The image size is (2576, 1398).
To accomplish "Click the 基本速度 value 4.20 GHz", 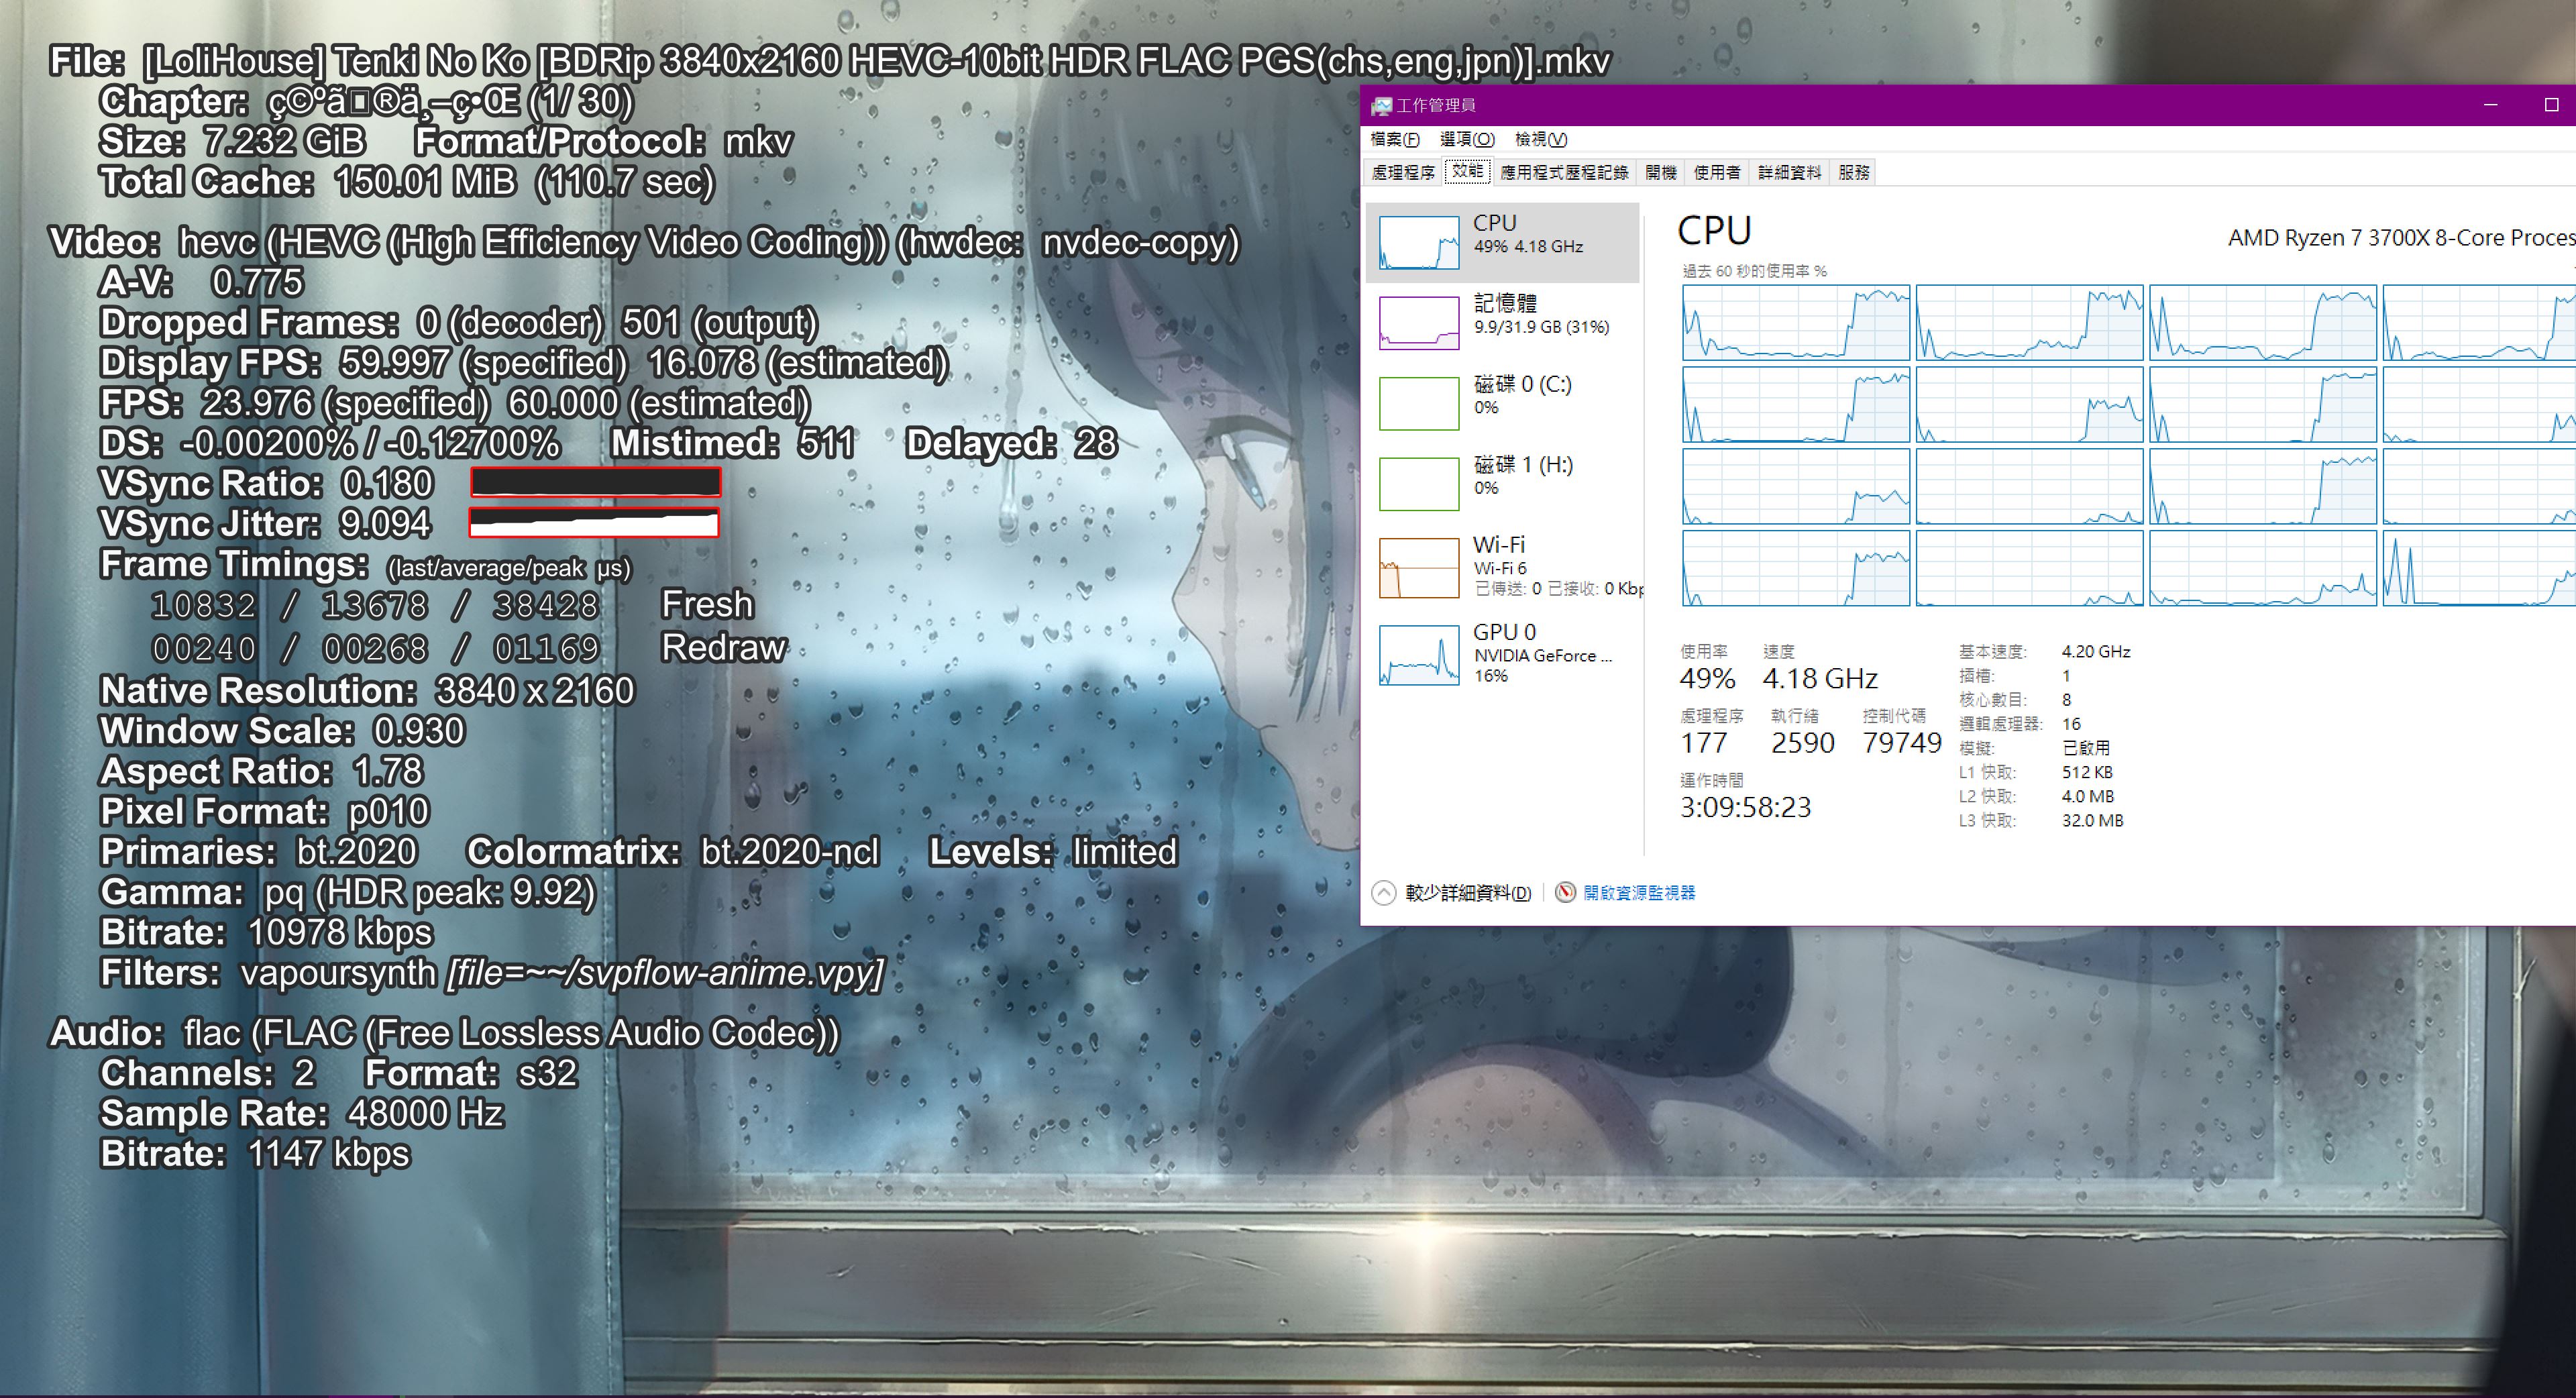I will 2096,651.
